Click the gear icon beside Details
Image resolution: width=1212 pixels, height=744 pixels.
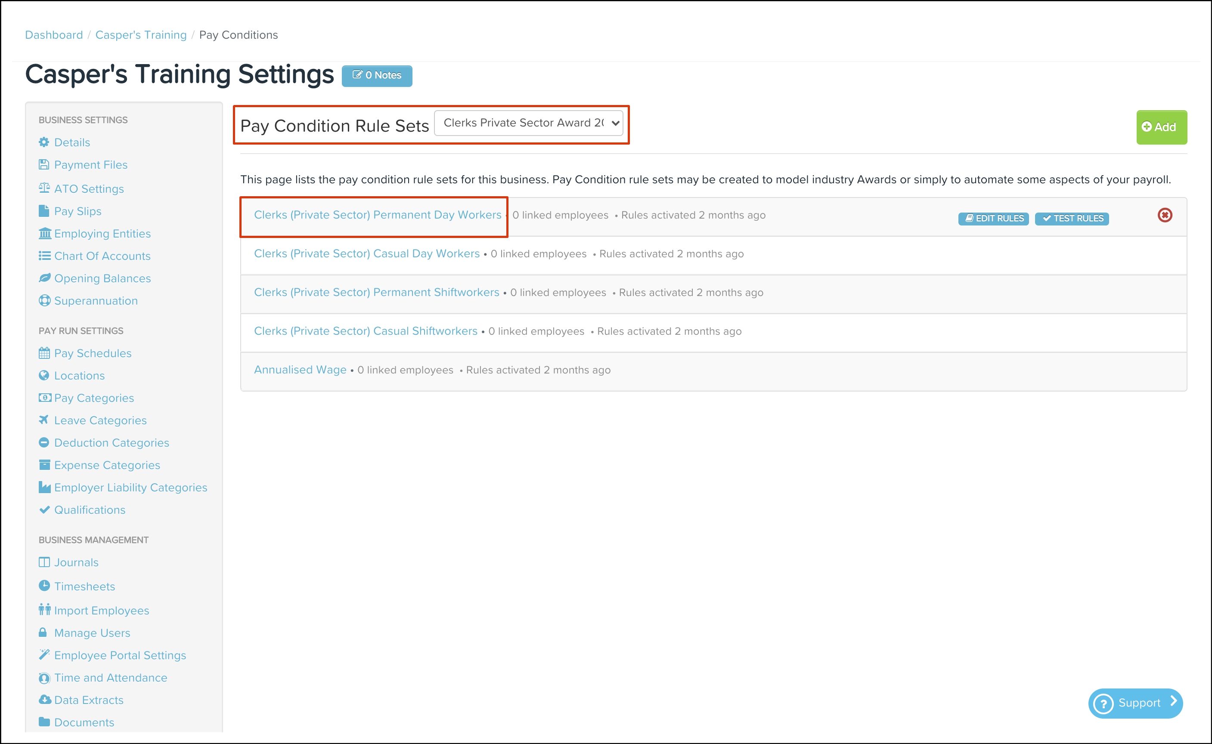44,142
